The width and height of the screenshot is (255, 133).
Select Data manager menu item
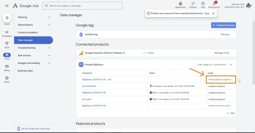(33, 40)
